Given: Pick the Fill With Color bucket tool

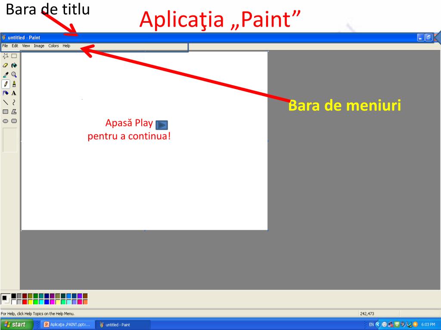Looking at the screenshot, I should click(x=14, y=65).
